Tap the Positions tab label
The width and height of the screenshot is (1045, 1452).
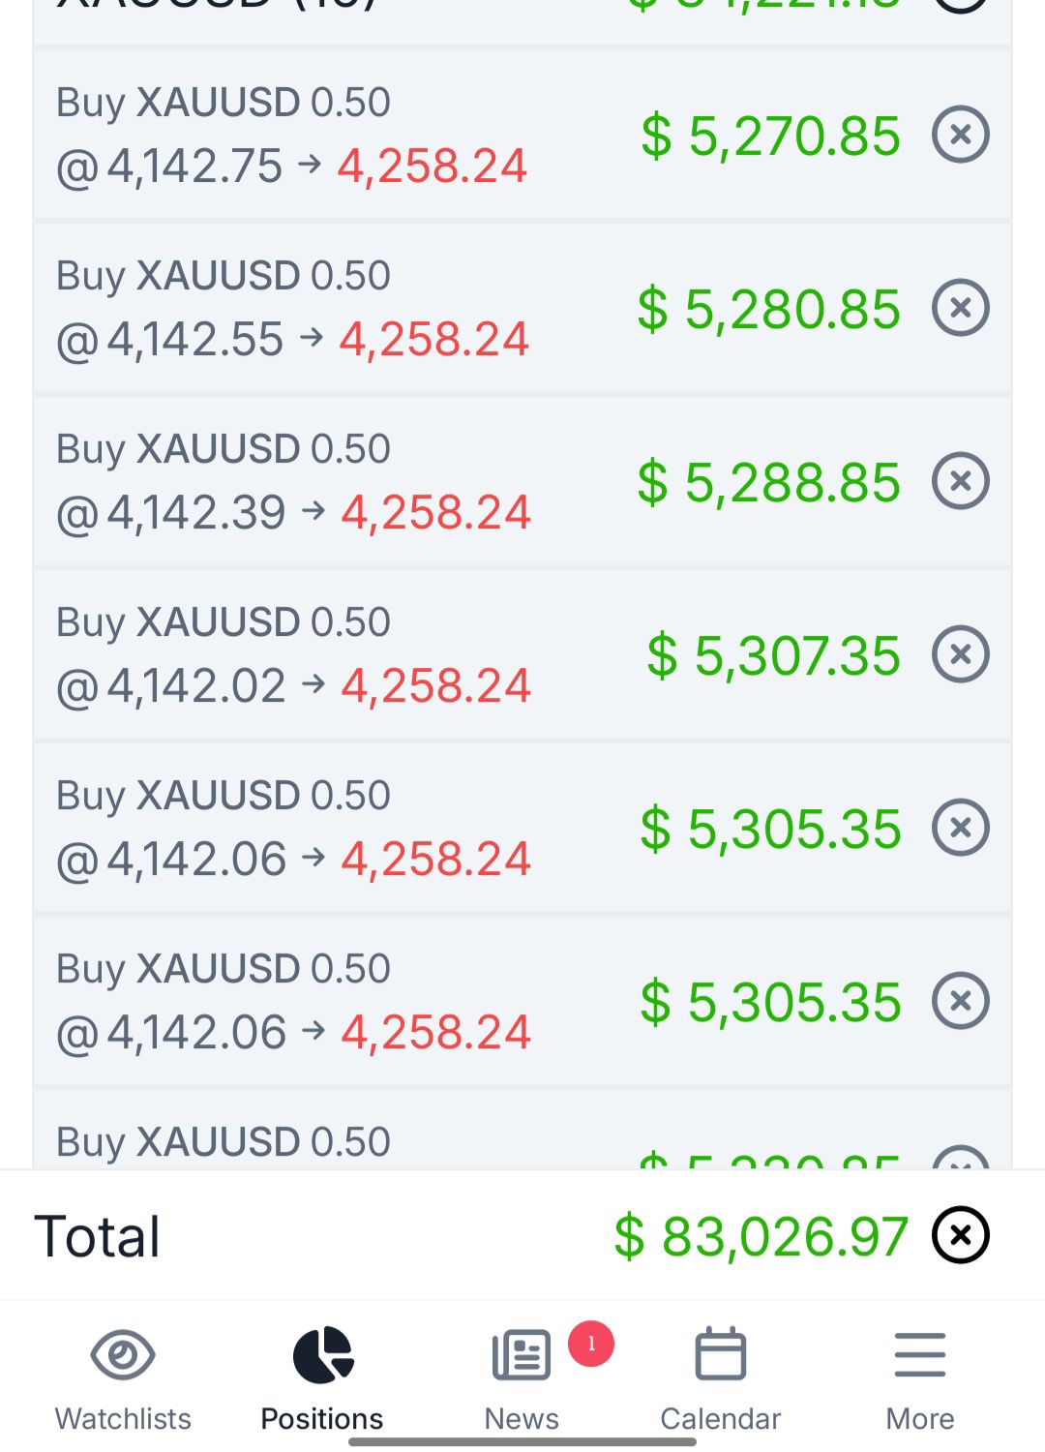point(322,1418)
